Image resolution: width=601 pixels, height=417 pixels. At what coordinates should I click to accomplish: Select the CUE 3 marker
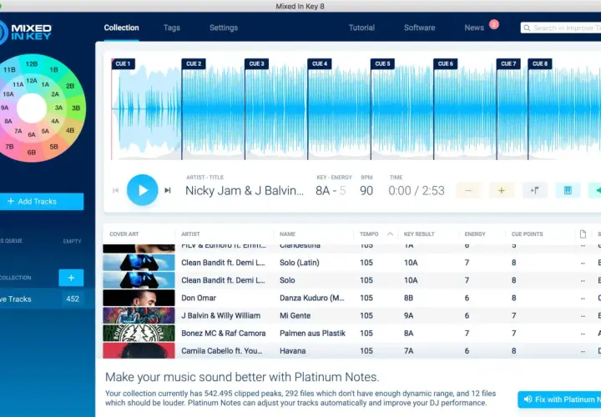point(256,63)
